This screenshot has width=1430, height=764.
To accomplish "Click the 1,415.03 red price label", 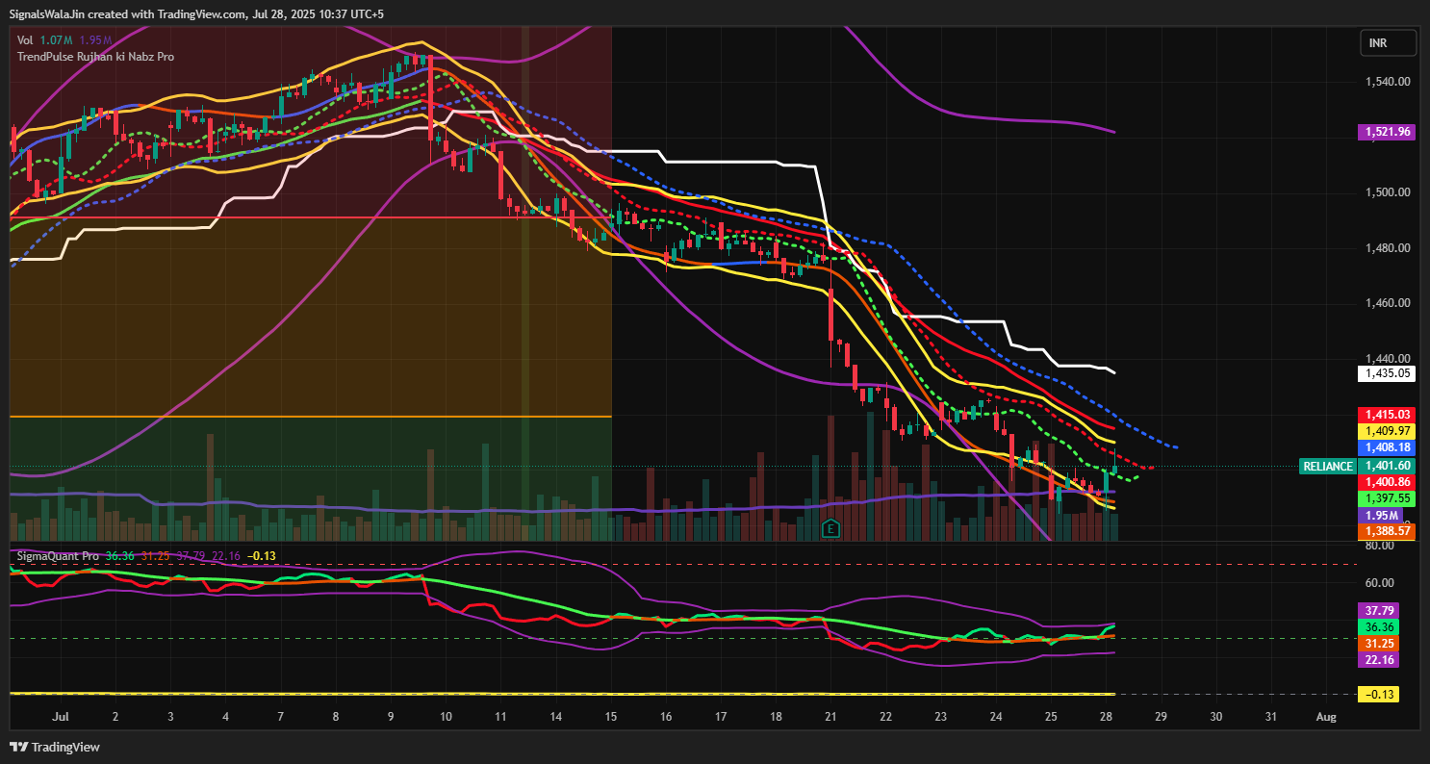I will 1386,415.
